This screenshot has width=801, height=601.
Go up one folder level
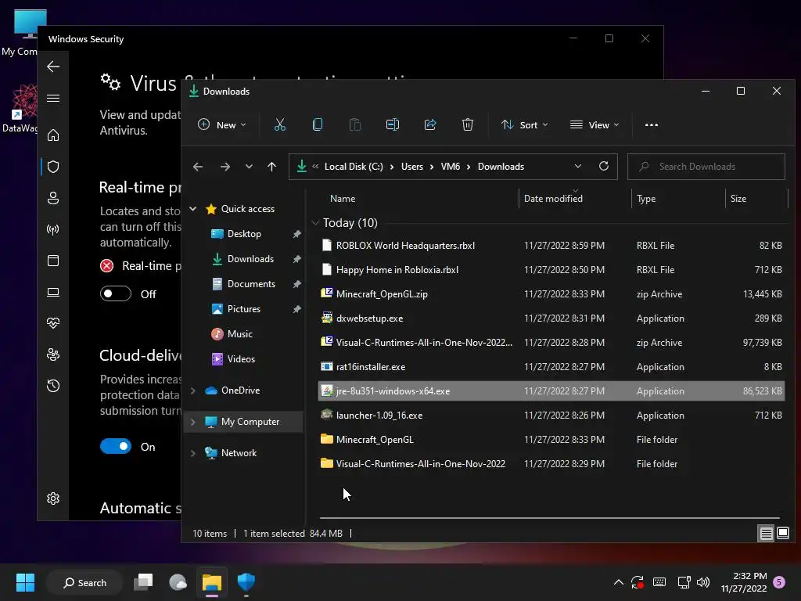coord(271,167)
